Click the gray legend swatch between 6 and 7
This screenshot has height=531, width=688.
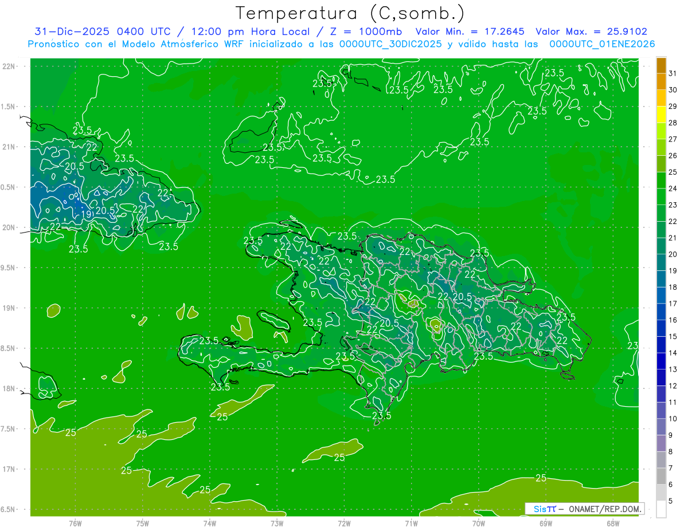pos(661,476)
